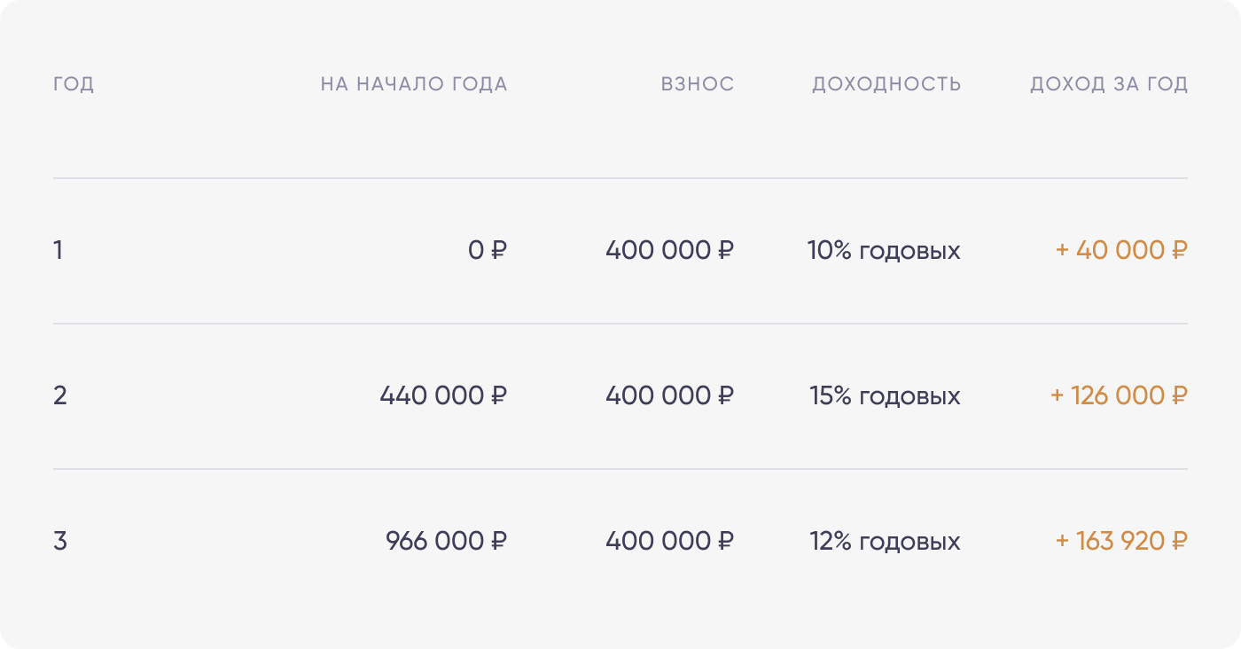Click the ДОХОДНОСТЬ column header

[886, 84]
